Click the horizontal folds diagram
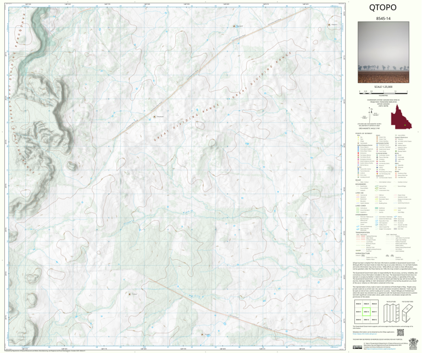 [407, 313]
